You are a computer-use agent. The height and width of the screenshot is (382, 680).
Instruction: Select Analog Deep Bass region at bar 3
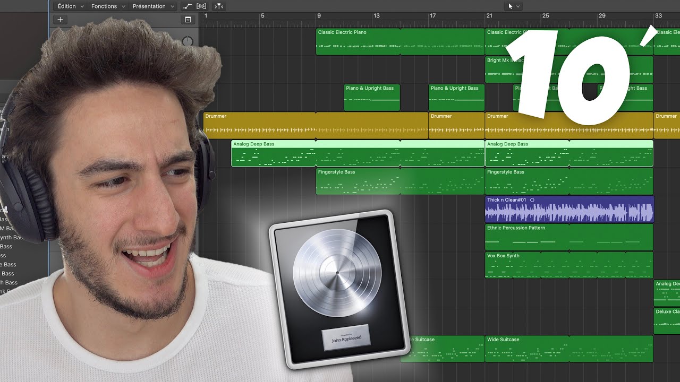pyautogui.click(x=358, y=153)
